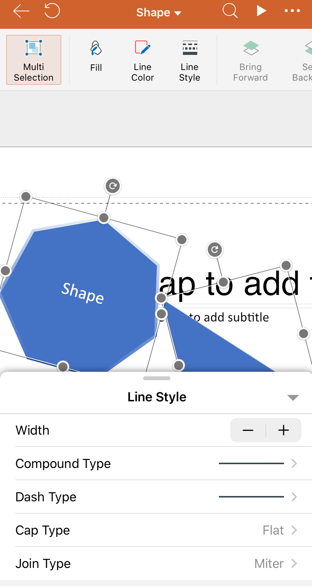Increase line width with plus button
The height and width of the screenshot is (588, 312).
pos(284,430)
